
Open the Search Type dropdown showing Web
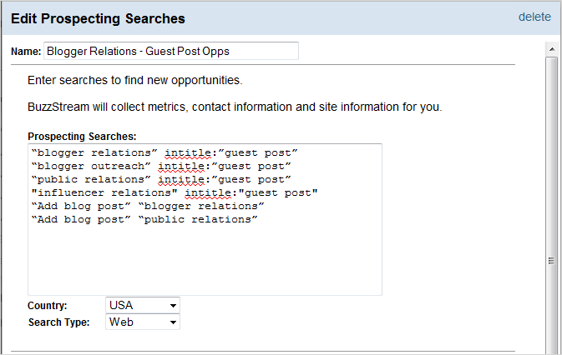(x=143, y=322)
